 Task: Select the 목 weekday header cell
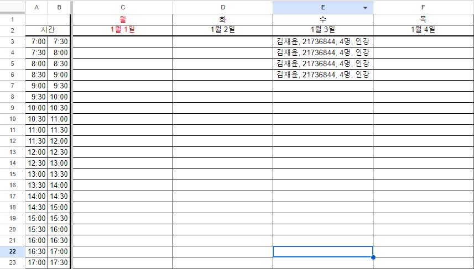coord(423,19)
